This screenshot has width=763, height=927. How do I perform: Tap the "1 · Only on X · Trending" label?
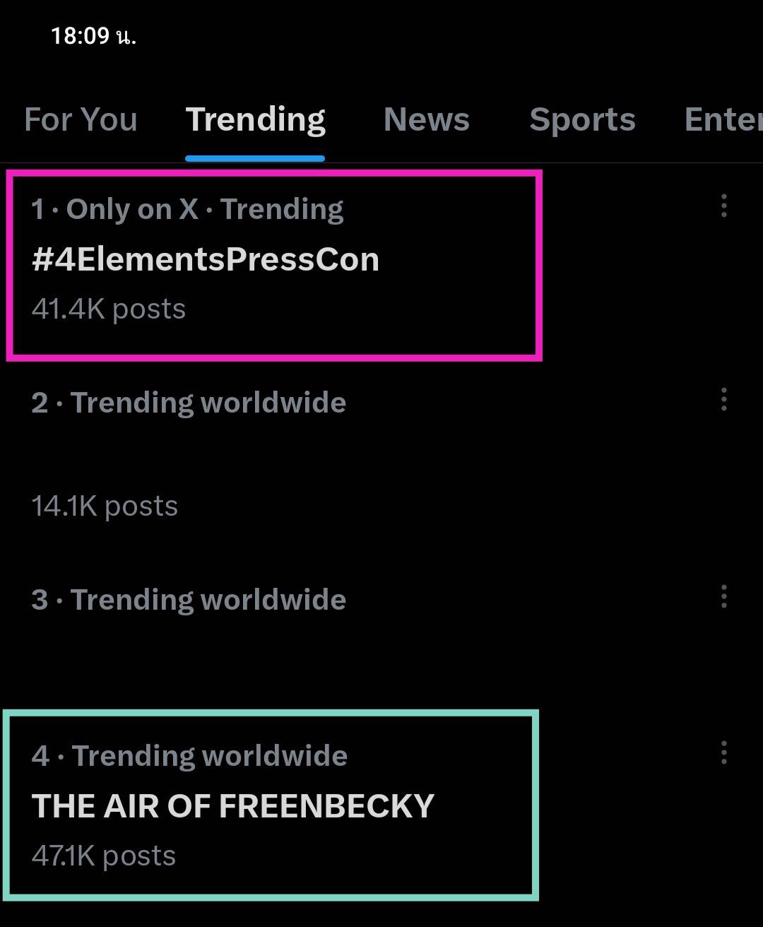[187, 209]
